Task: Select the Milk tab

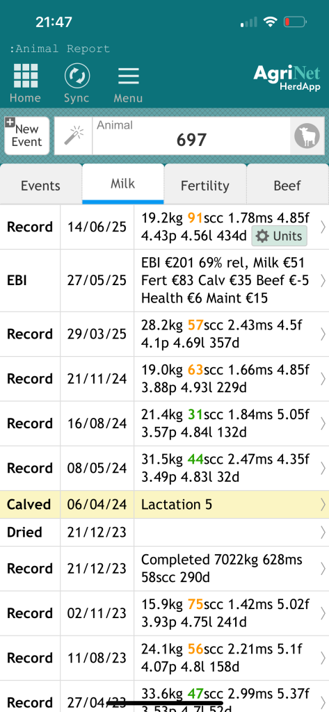Action: coord(123,184)
